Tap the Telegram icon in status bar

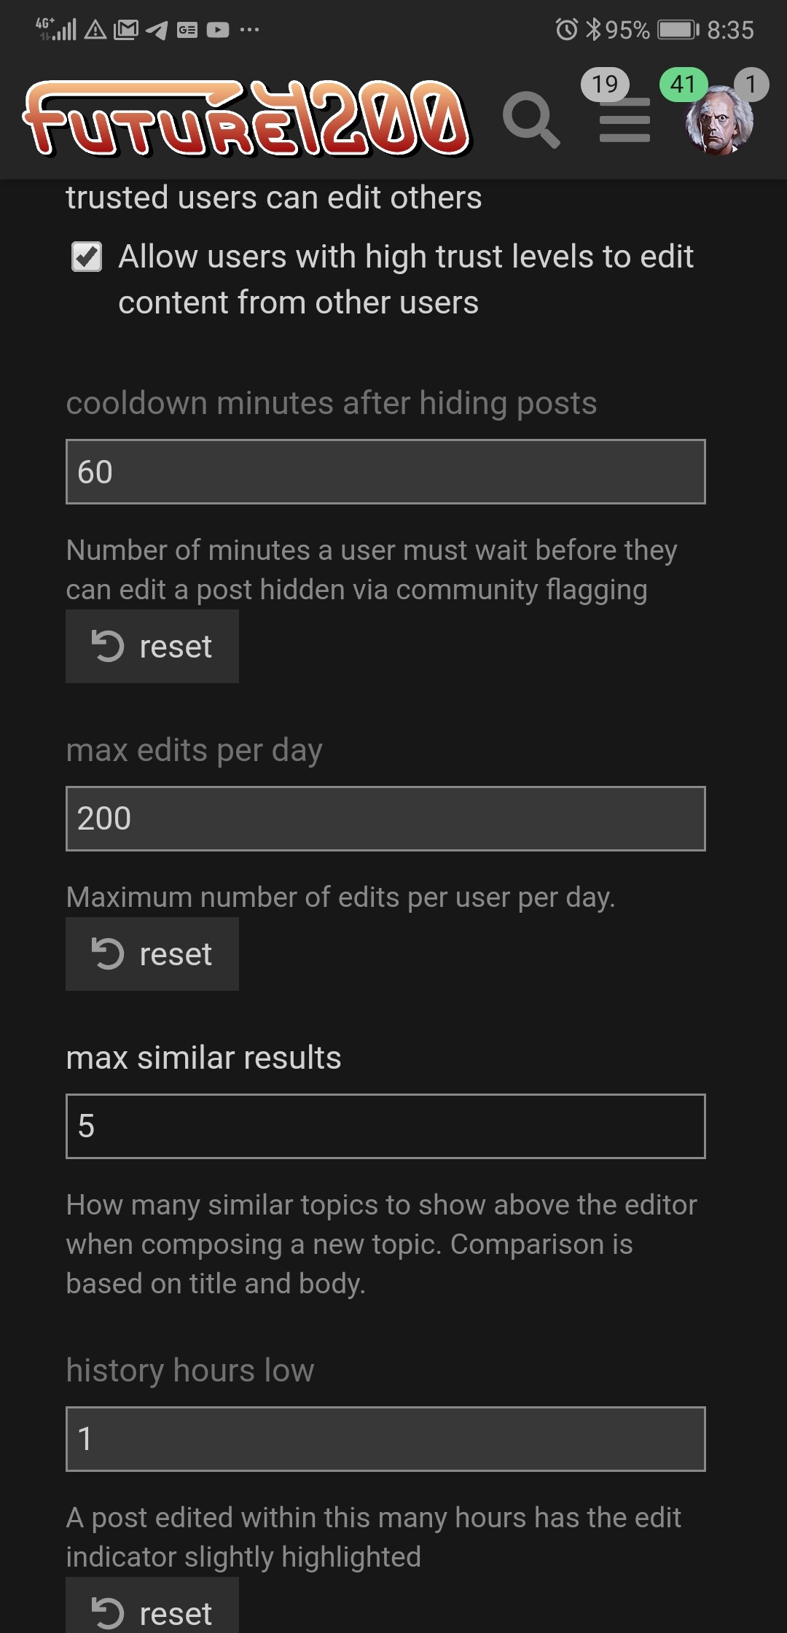(157, 30)
